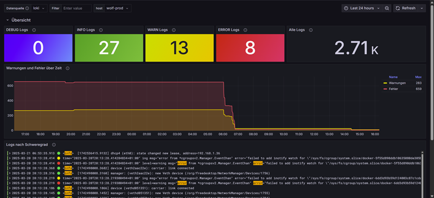434x198 pixels.
Task: Open the Warnungen und Fehler über Zeit title menu
Action: (34, 68)
